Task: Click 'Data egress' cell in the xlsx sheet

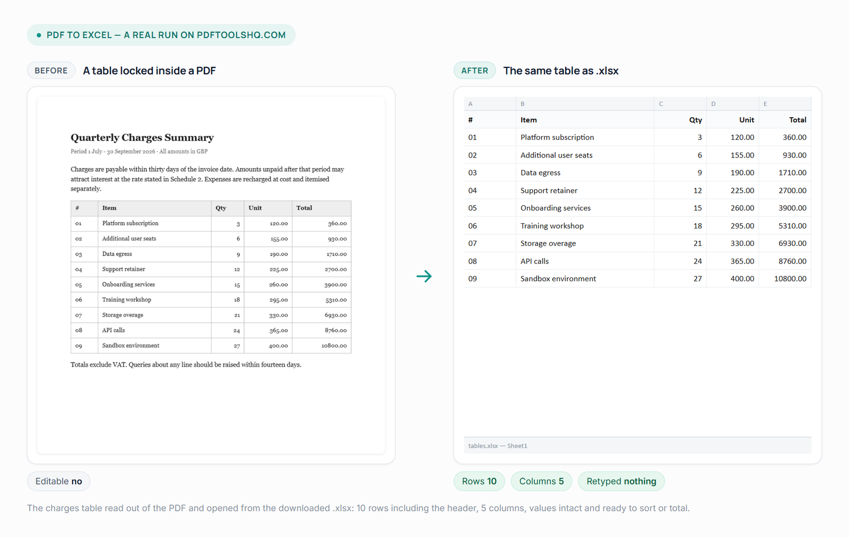Action: tap(585, 173)
